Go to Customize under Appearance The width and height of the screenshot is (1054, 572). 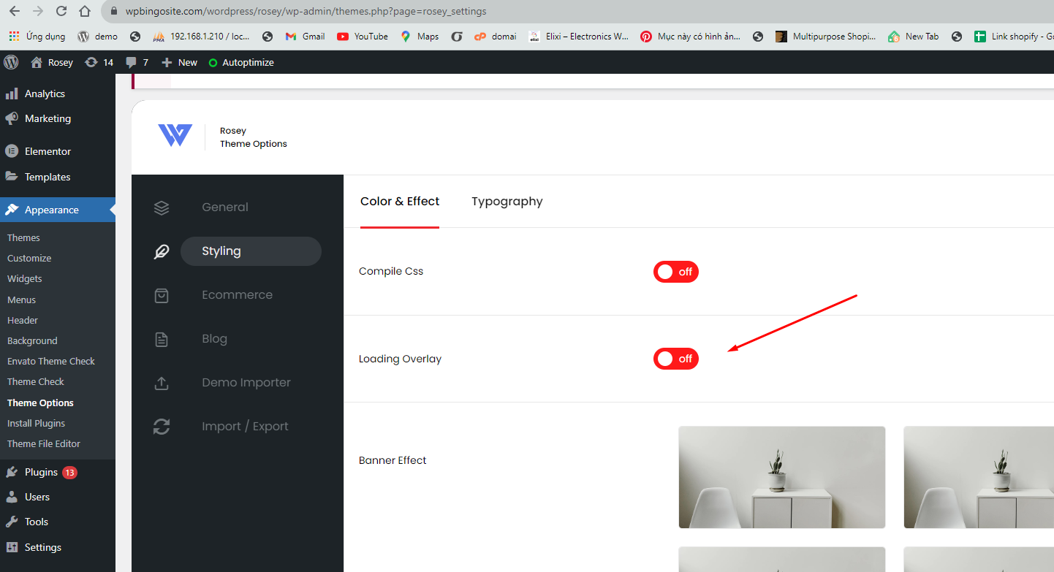29,259
